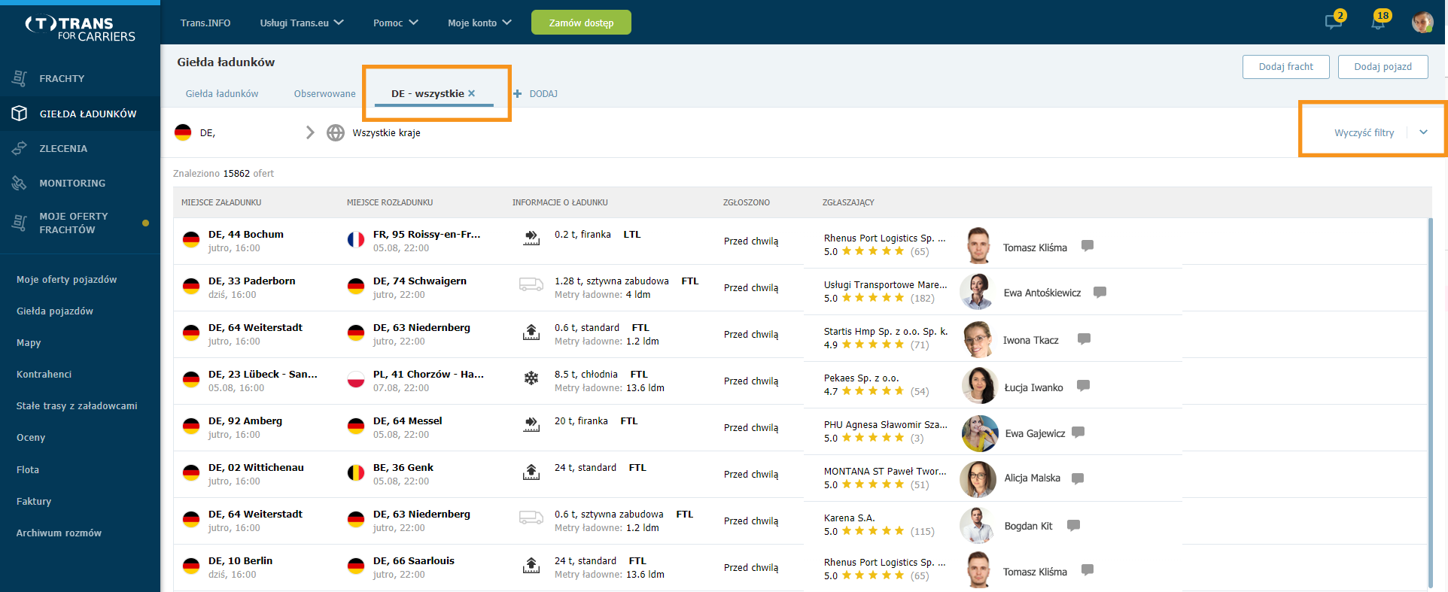Click the French flag for Roissy-en-Fr destination
Image resolution: width=1448 pixels, height=592 pixels.
coord(356,239)
